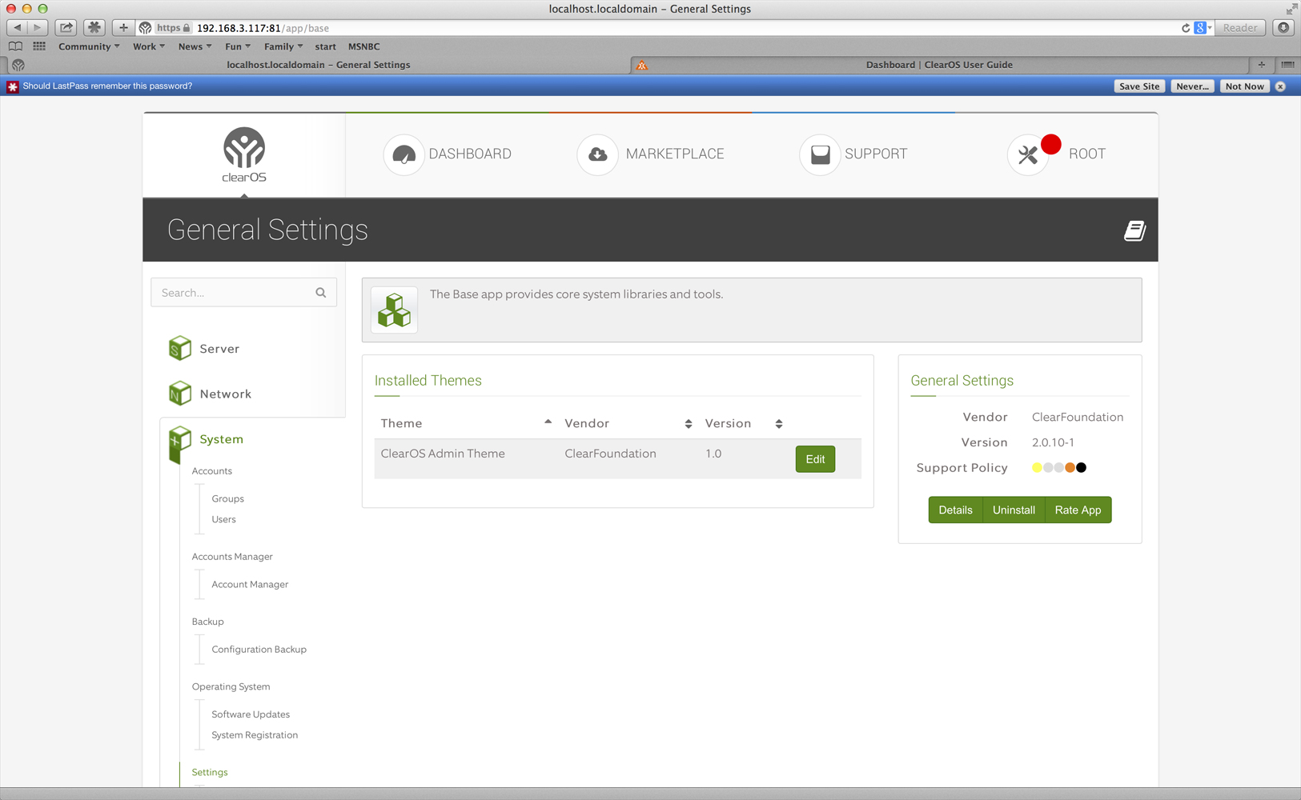
Task: Open the user guide book icon
Action: [x=1134, y=230]
